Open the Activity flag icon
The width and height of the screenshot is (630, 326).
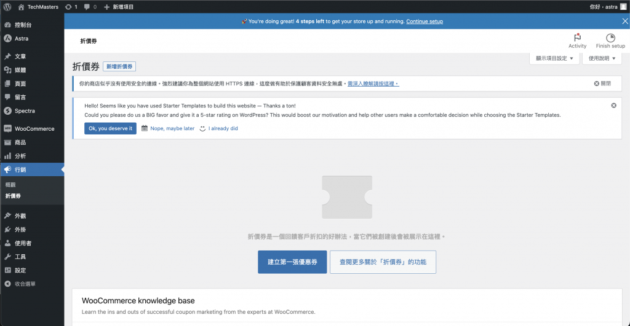click(x=577, y=37)
